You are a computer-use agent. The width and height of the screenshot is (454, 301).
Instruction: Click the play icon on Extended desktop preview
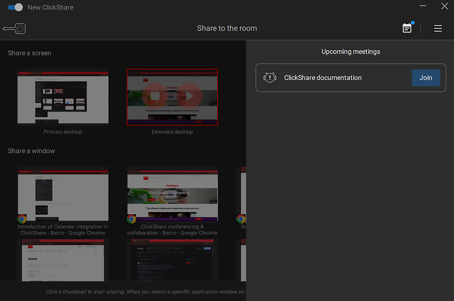(x=190, y=96)
